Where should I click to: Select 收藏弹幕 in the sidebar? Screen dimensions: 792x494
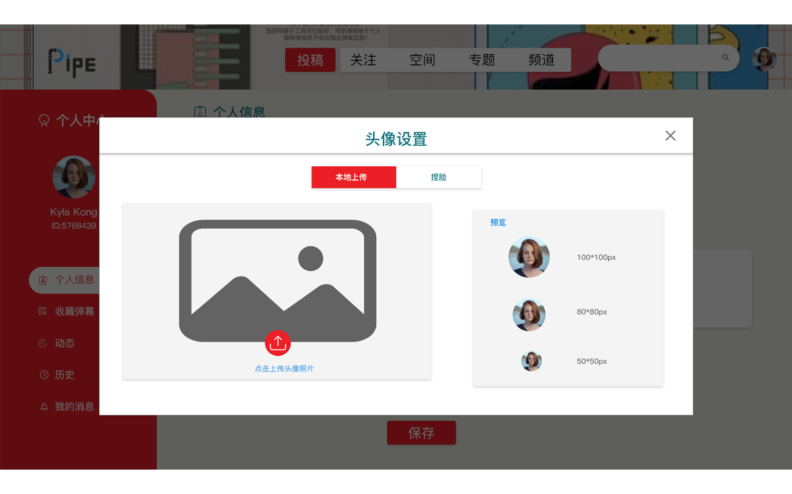(75, 311)
